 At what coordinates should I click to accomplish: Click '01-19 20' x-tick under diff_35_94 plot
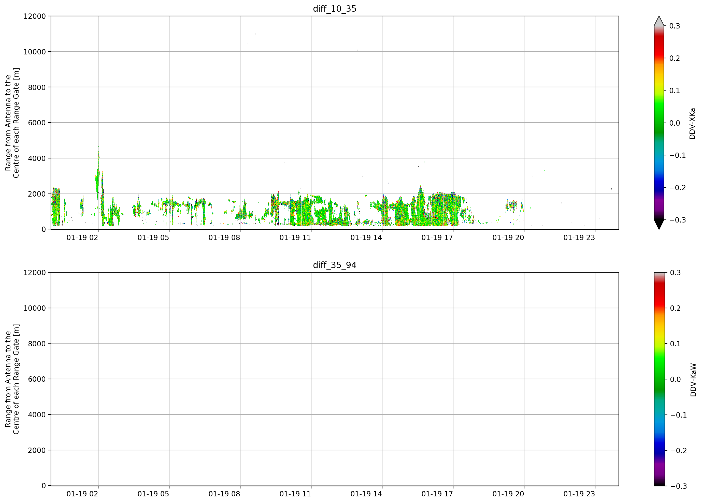coord(508,494)
